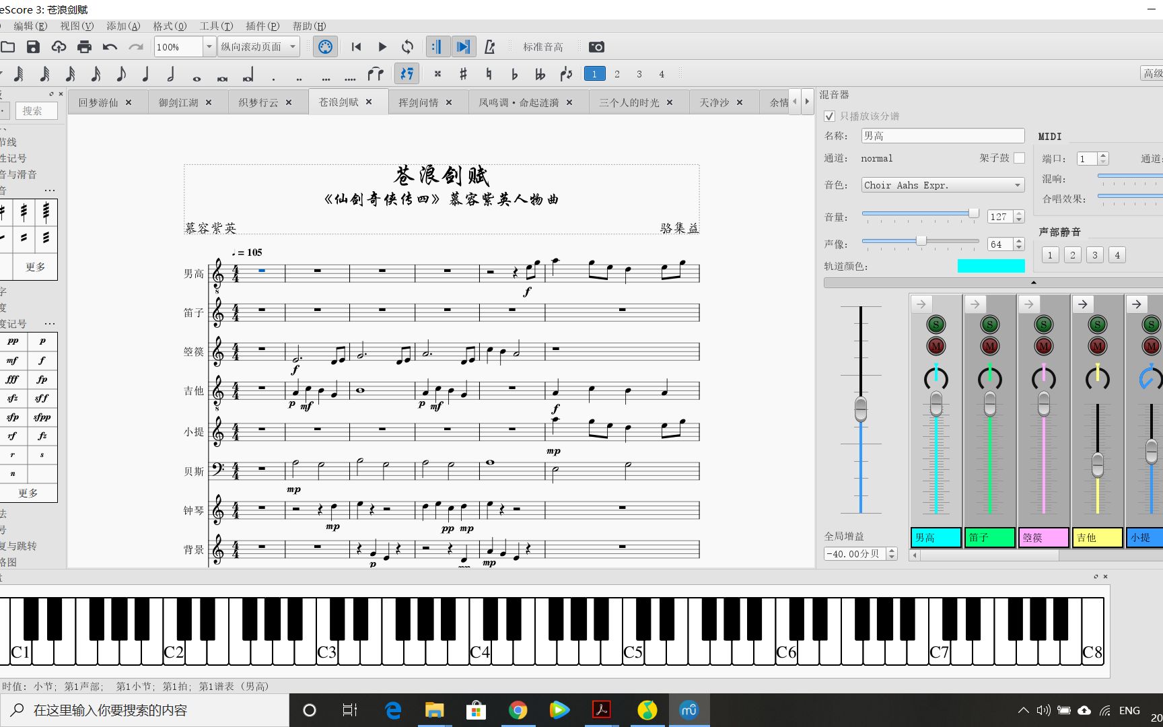
Task: Close the 织梦行云 tab
Action: pos(289,102)
